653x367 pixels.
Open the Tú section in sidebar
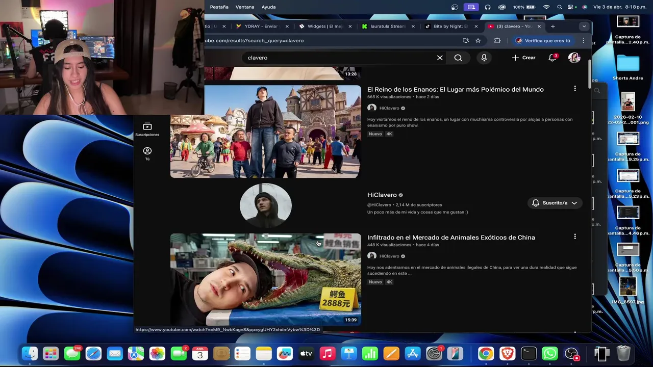[x=147, y=153]
